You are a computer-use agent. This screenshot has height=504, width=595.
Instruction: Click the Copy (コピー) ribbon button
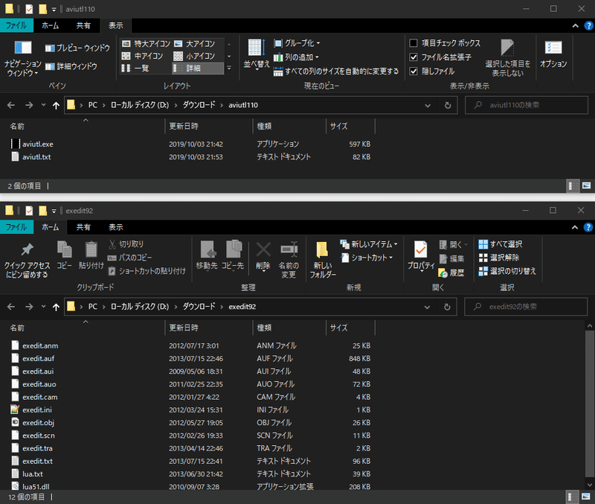[x=64, y=255]
